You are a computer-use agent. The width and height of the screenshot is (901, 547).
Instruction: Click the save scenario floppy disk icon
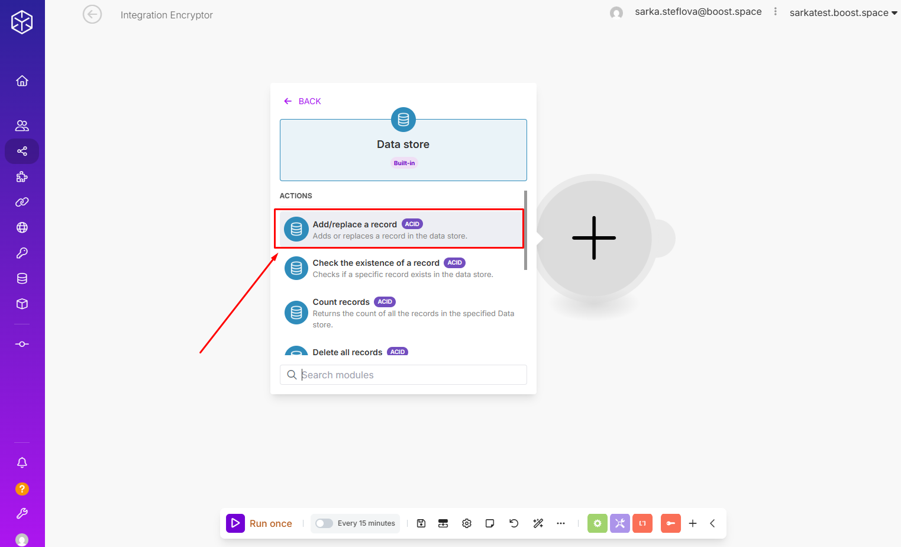(x=421, y=523)
